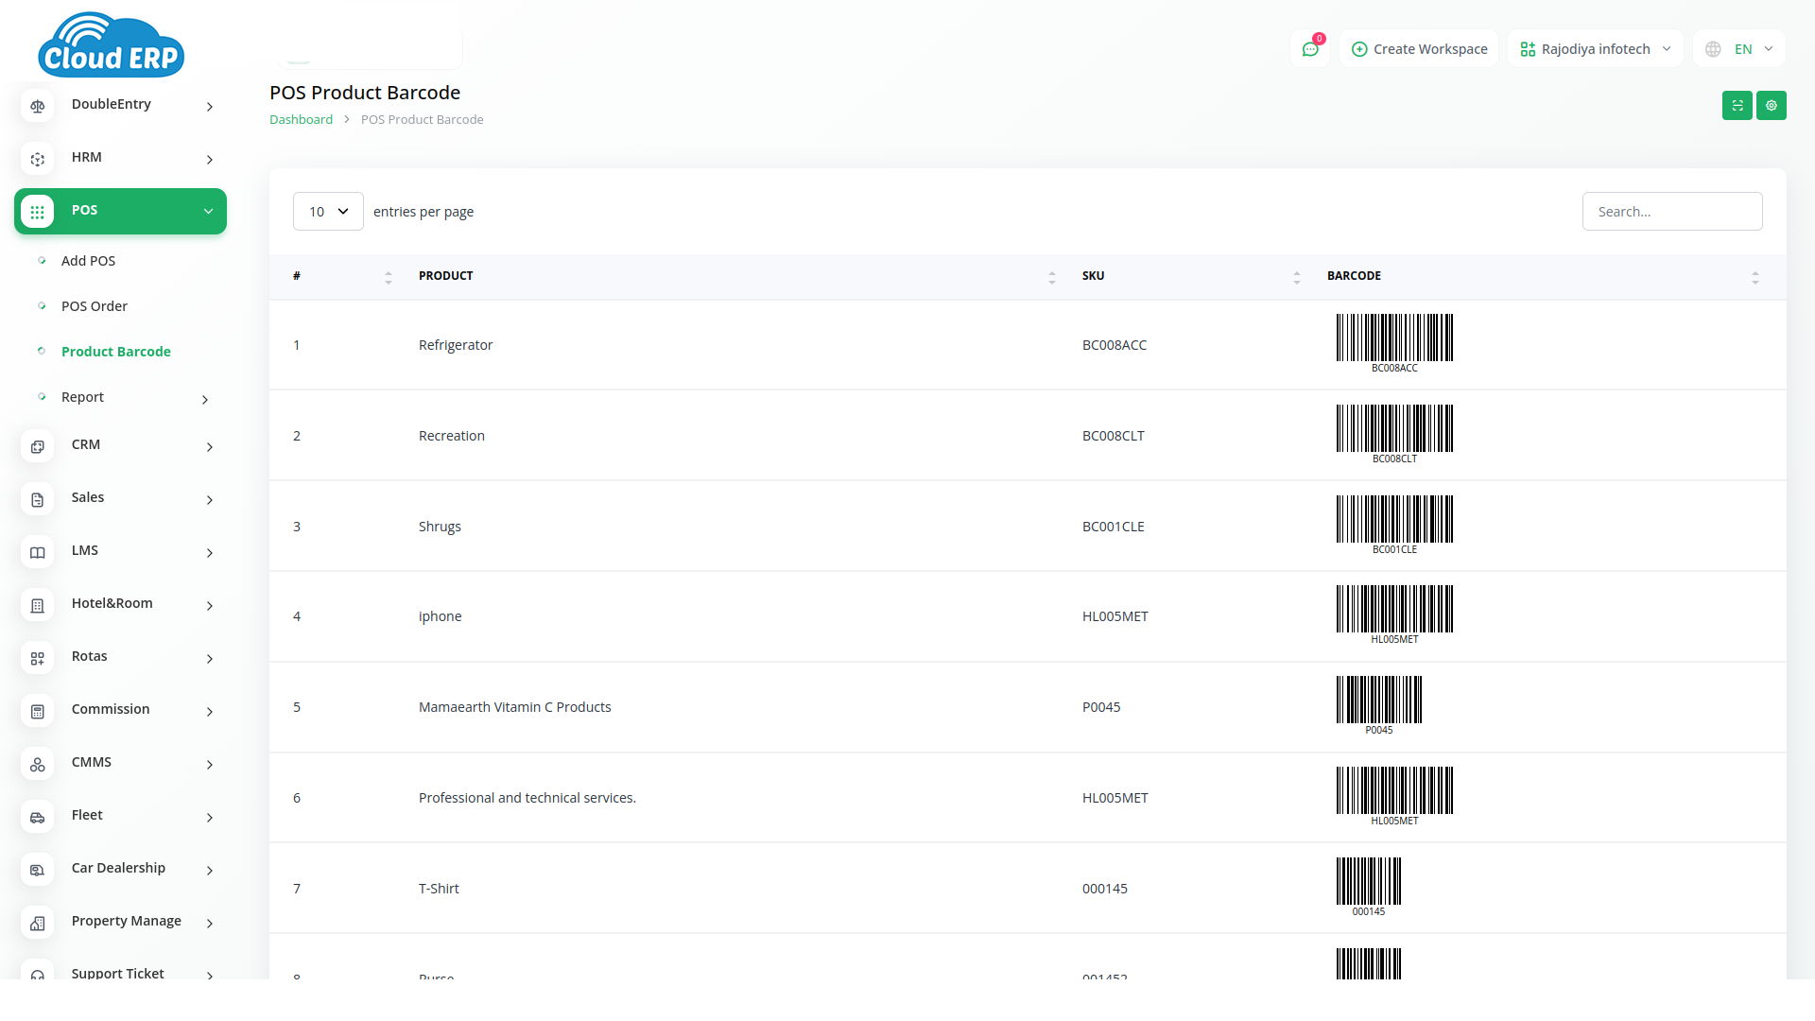
Task: Click the Create Workspace button
Action: (x=1419, y=49)
